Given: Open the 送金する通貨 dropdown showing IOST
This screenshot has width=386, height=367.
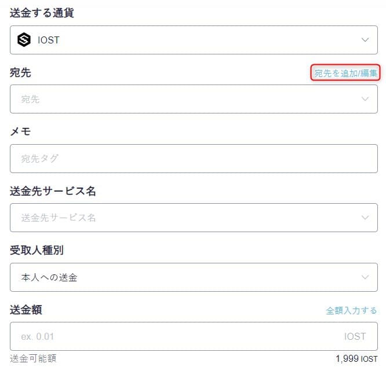Looking at the screenshot, I should pyautogui.click(x=194, y=40).
